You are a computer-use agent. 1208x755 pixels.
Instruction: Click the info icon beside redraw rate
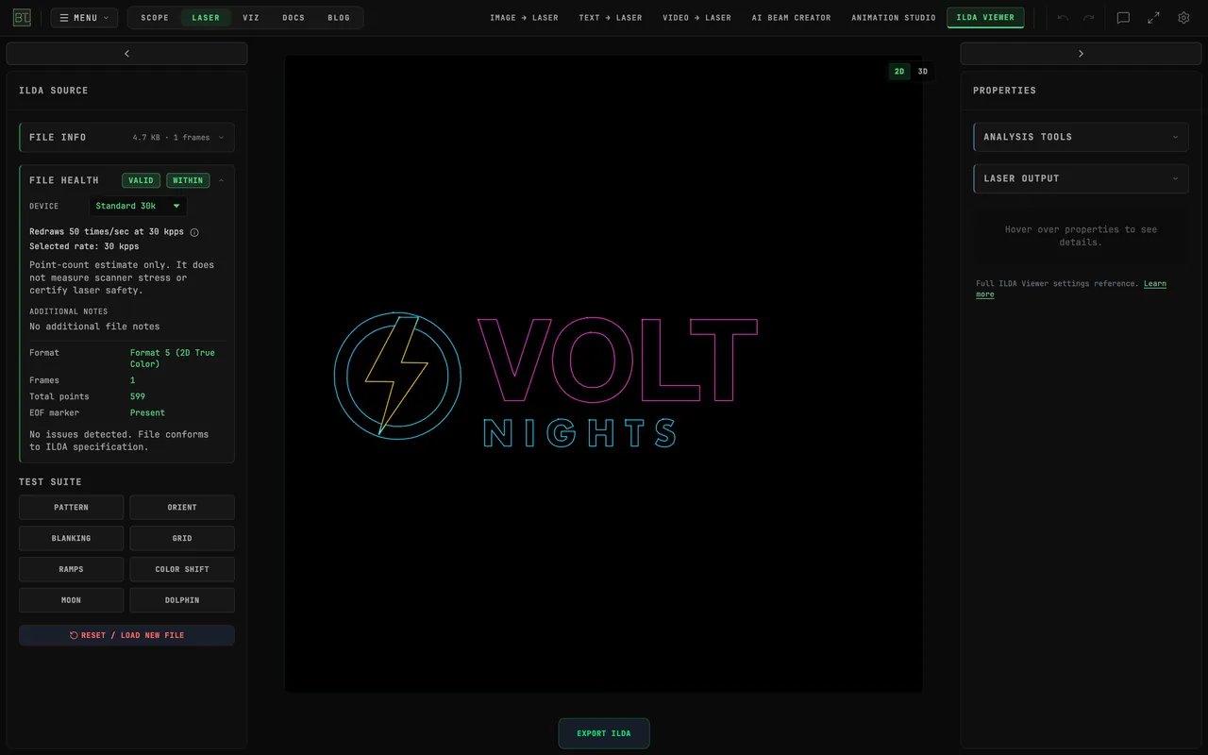point(194,232)
